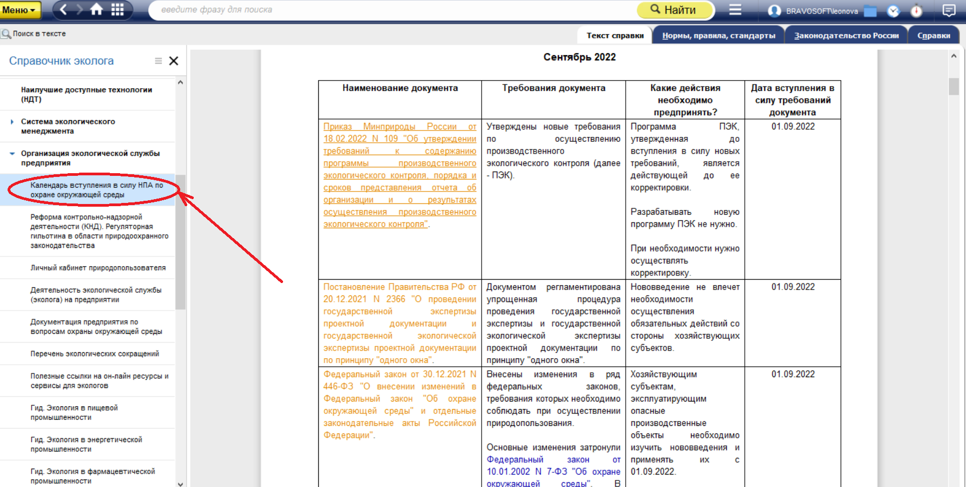Collapse Организация экологической службы предприятия
Image resolution: width=966 pixels, height=487 pixels.
tap(12, 154)
